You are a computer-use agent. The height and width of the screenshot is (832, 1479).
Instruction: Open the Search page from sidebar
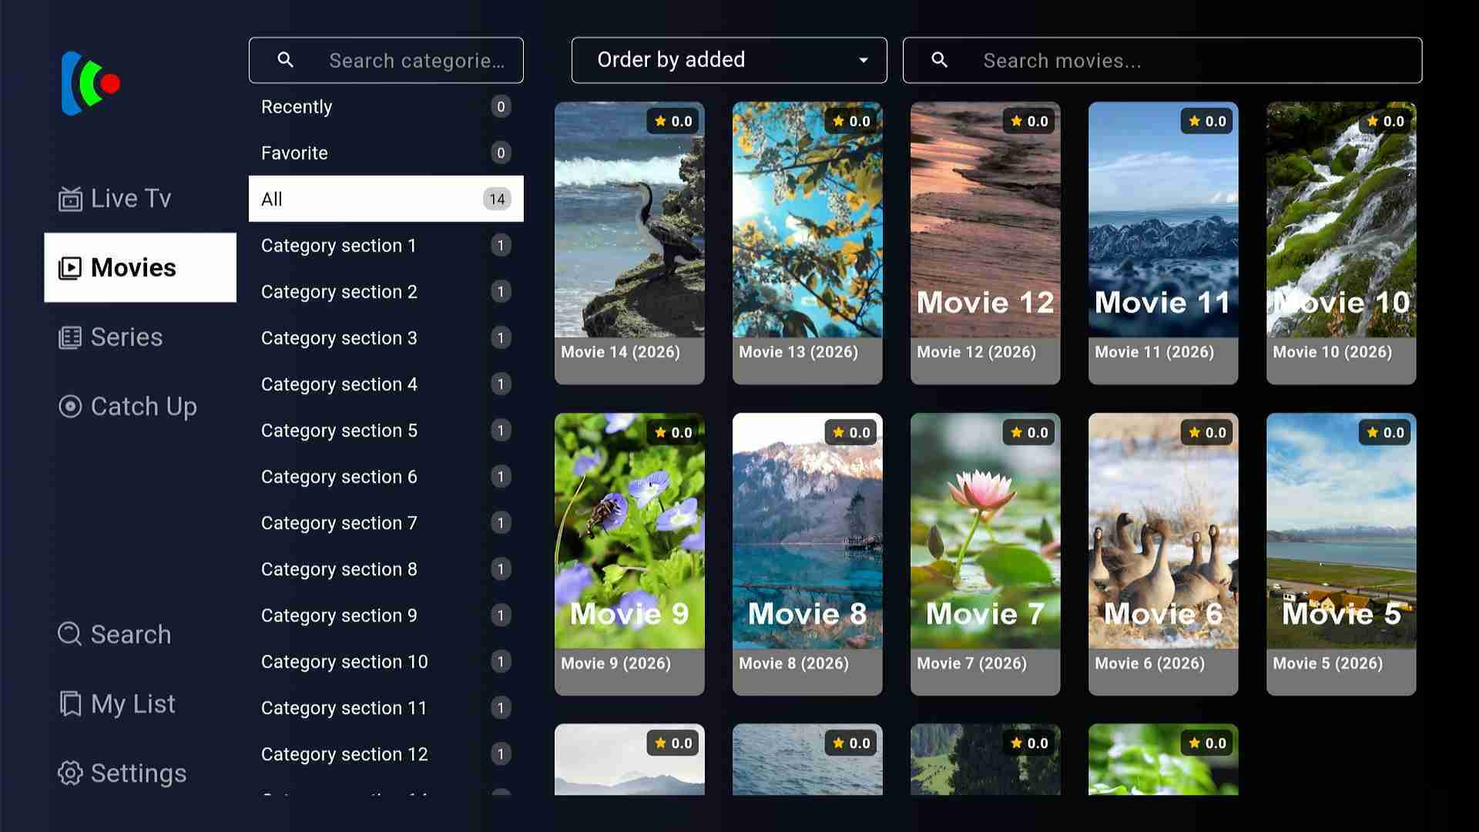[140, 634]
